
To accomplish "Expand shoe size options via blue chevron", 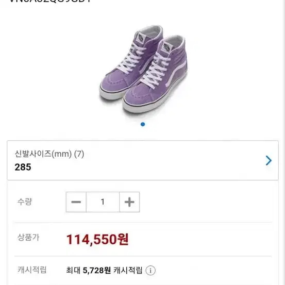I will [x=269, y=160].
